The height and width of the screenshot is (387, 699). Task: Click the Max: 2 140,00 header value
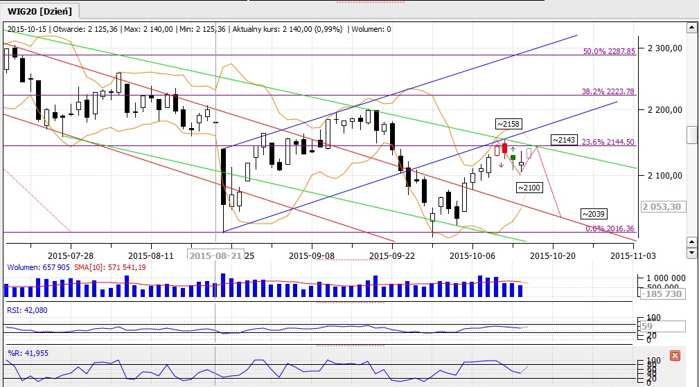point(148,29)
